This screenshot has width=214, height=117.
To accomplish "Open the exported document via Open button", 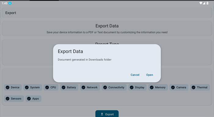I will point(149,75).
